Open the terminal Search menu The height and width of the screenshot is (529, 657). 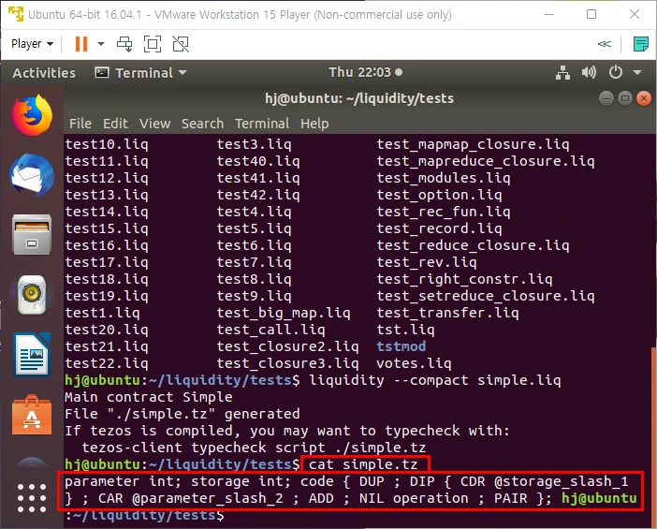[202, 124]
